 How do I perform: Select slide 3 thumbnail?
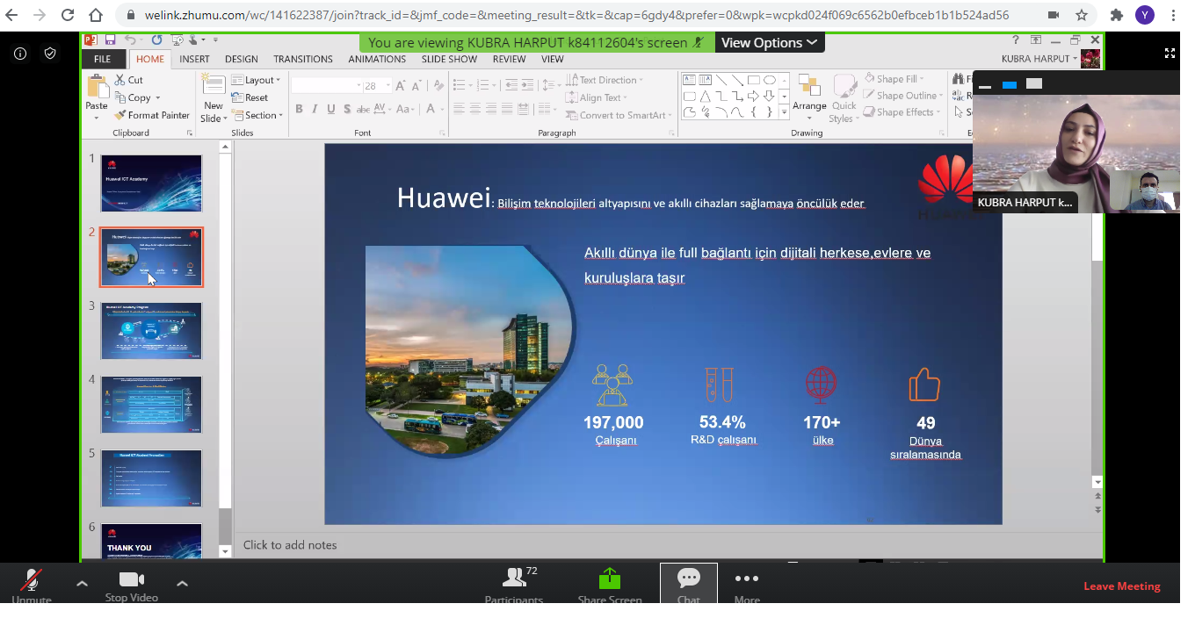click(x=151, y=331)
